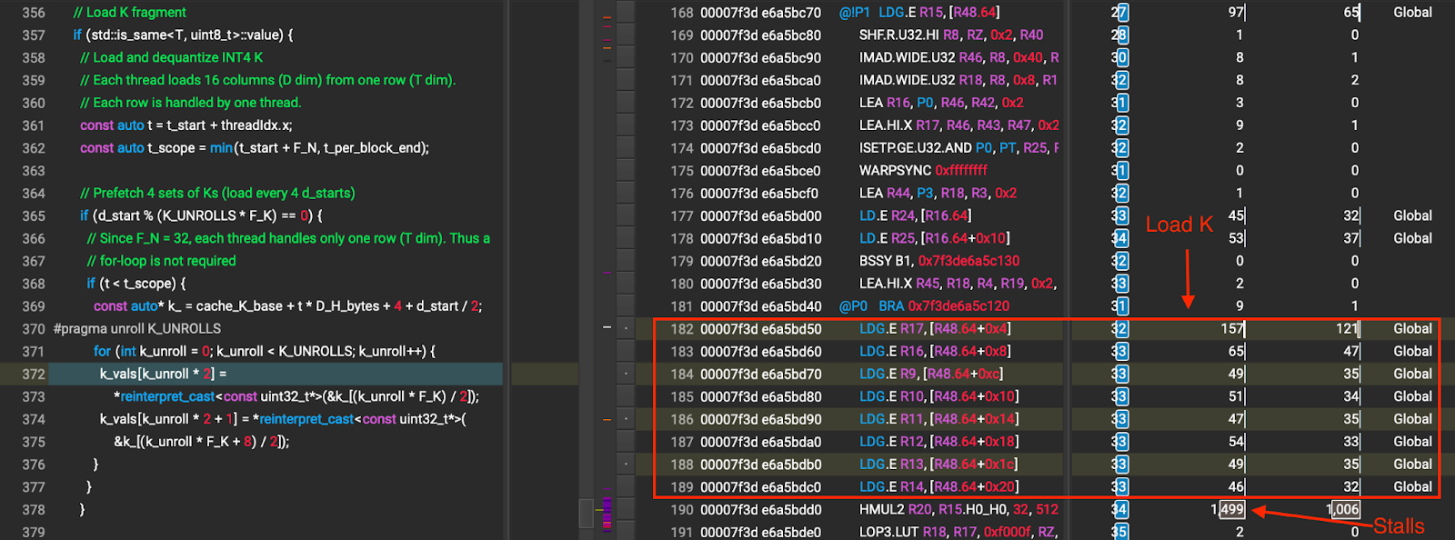
Task: Follow the BSSY B1 target address 0x7f3de6a5c130
Action: (968, 261)
